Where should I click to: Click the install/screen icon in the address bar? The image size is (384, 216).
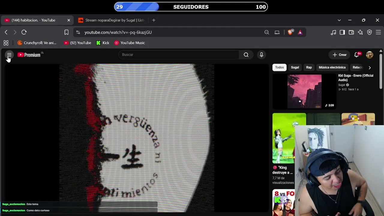[277, 32]
